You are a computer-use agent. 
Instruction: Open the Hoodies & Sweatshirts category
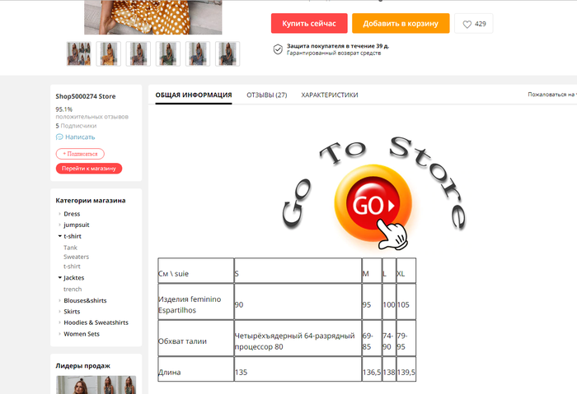point(96,322)
